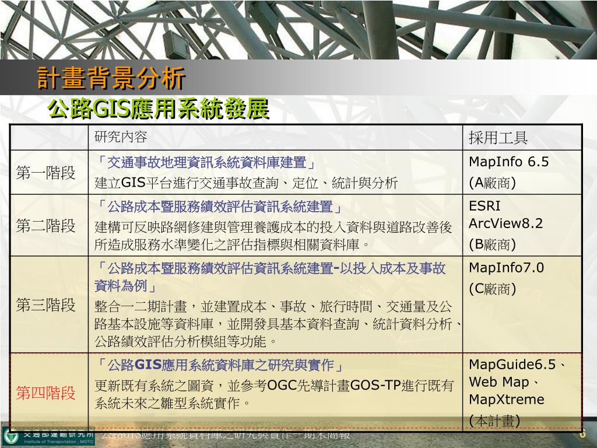Click the (A廠商) vendor text
This screenshot has width=597, height=448.
pyautogui.click(x=492, y=183)
